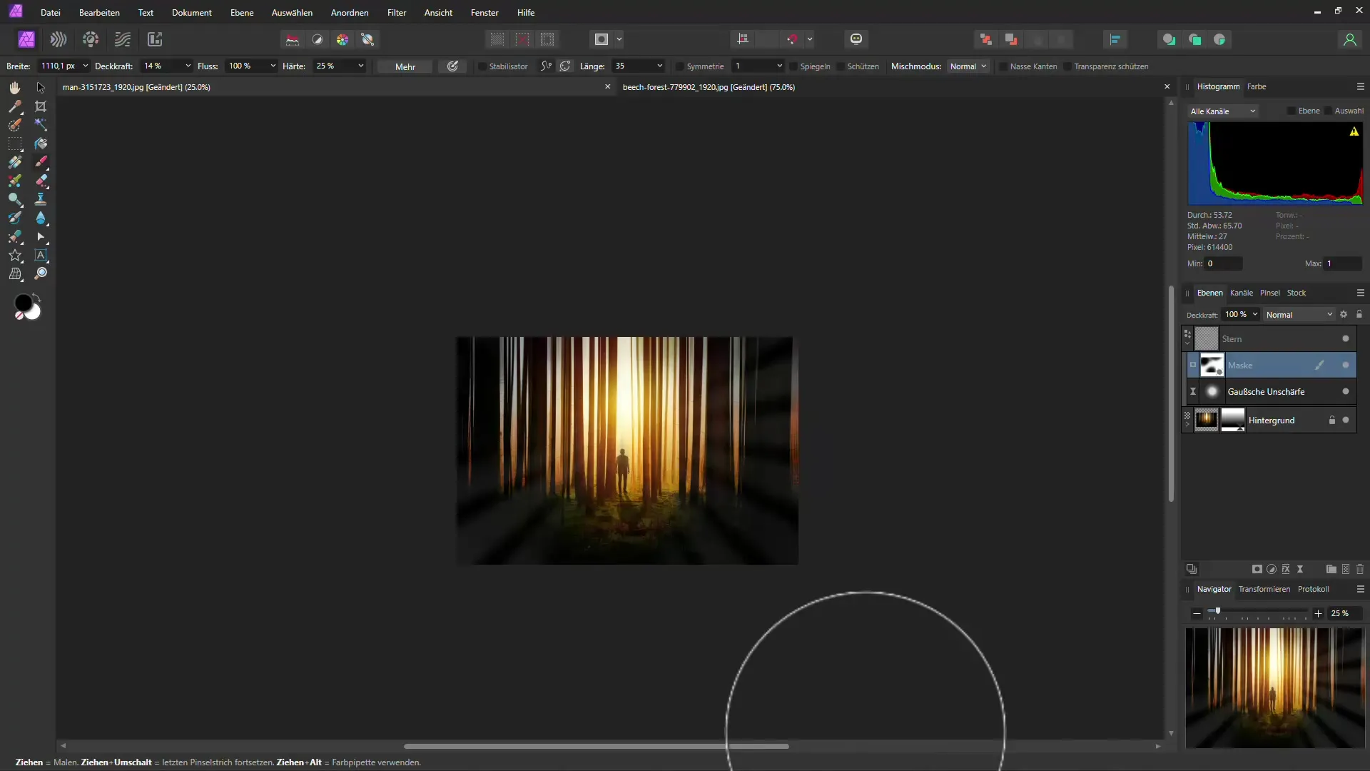Enable the Nasse Kanten checkbox

point(1003,66)
